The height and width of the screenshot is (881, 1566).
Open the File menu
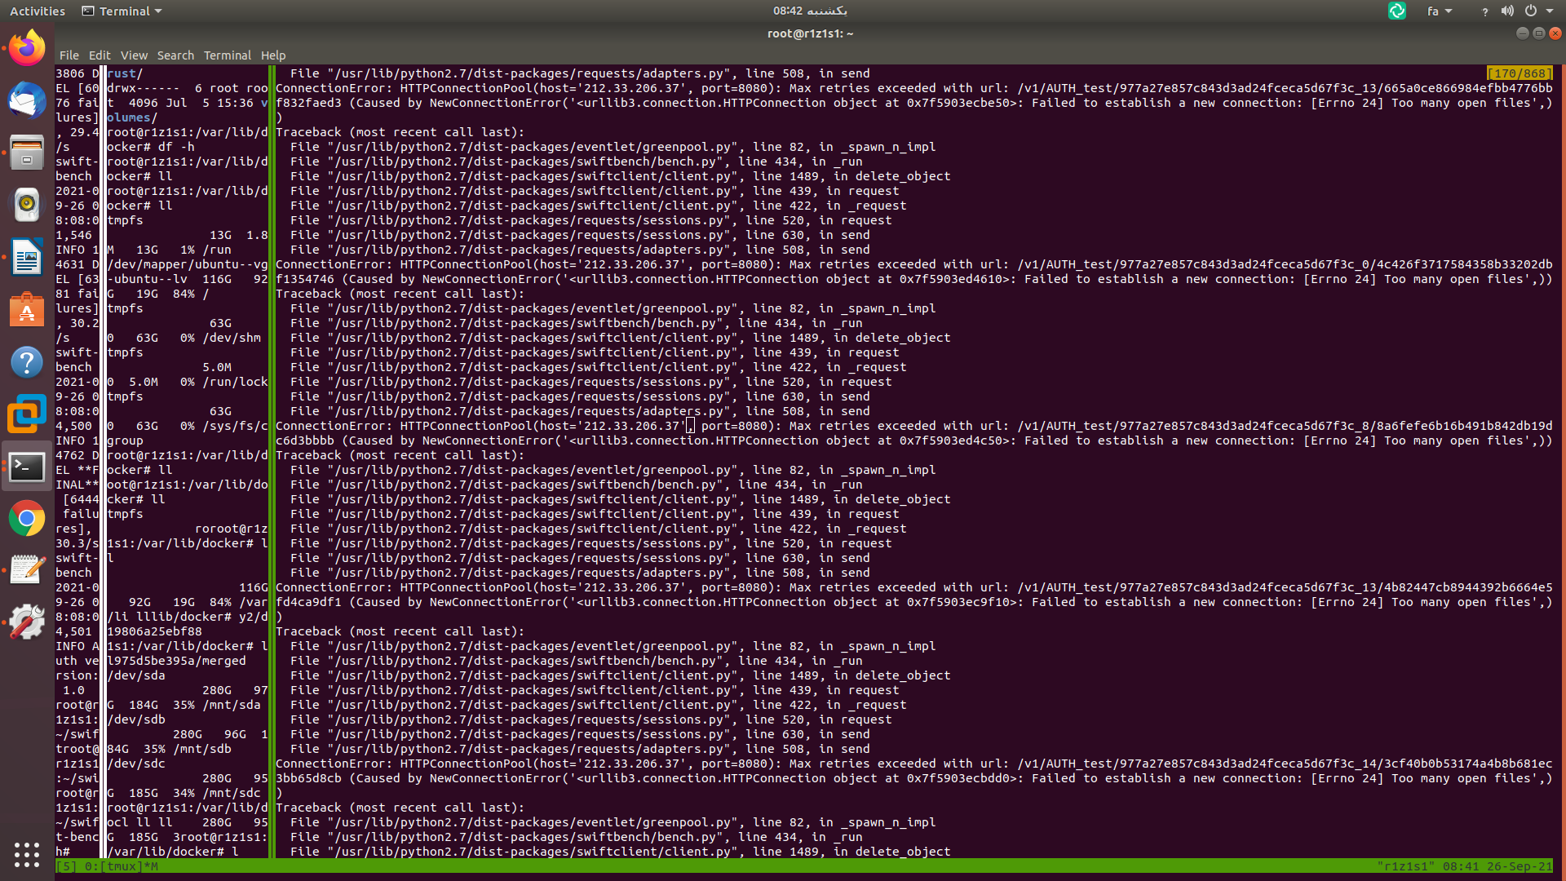tap(69, 55)
